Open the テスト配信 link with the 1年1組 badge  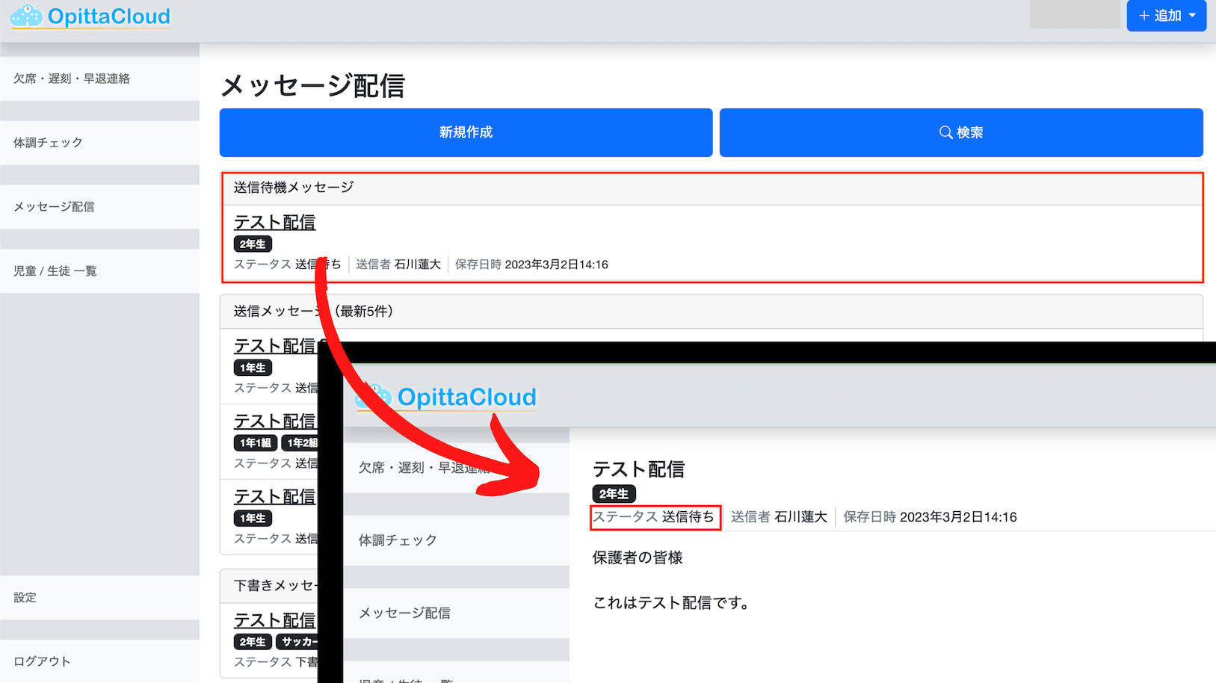(x=274, y=421)
